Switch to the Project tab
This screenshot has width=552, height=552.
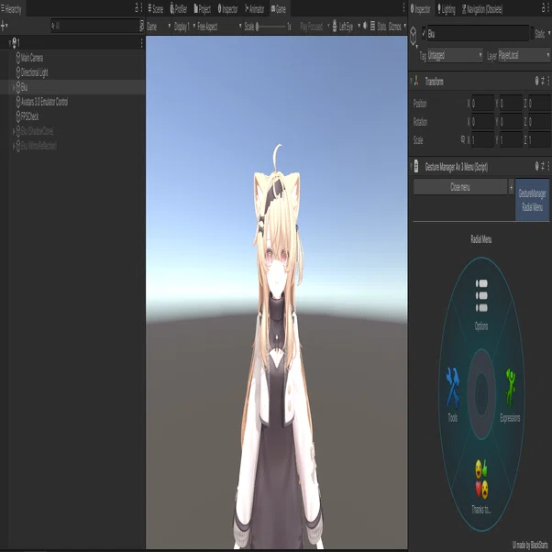pyautogui.click(x=203, y=9)
